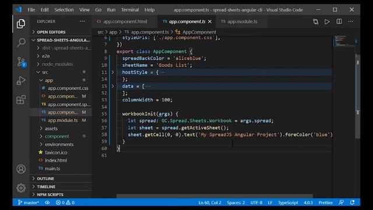Viewport: 373px width, 210px height.
Task: Open the Search view in activity bar
Action: click(21, 43)
